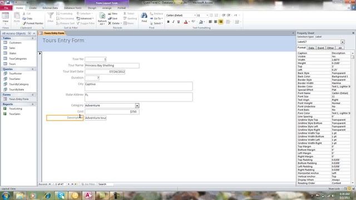356x200 pixels.
Task: Toggle Bold formatting
Action: pos(168,22)
